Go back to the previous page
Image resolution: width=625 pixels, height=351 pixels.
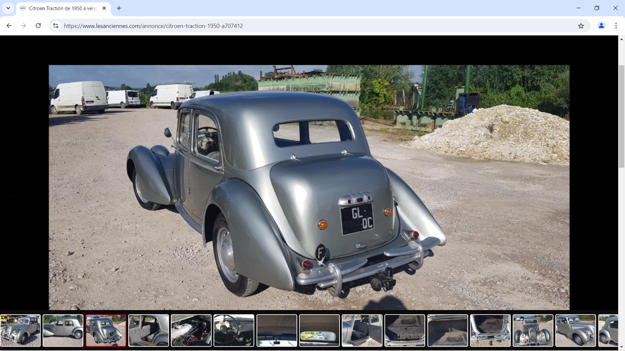tap(9, 26)
